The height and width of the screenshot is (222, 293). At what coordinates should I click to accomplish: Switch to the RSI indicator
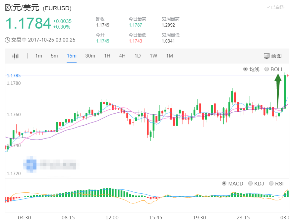[x=271, y=183]
